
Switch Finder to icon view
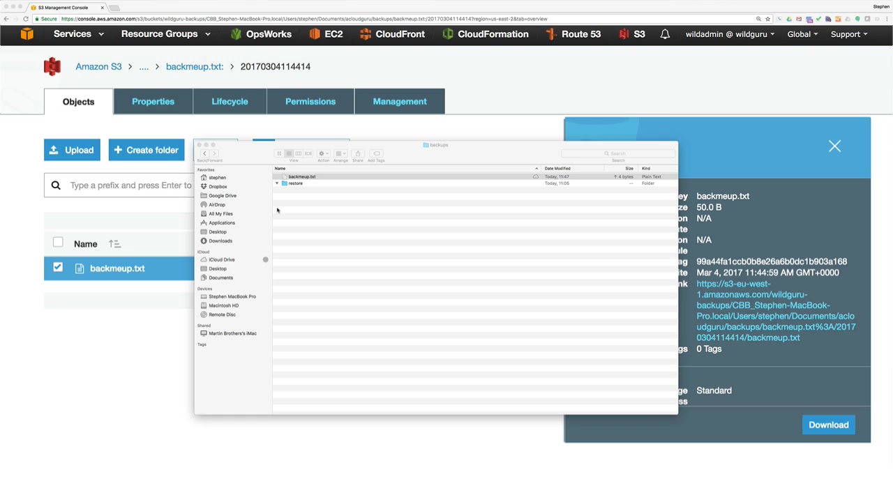coord(279,153)
